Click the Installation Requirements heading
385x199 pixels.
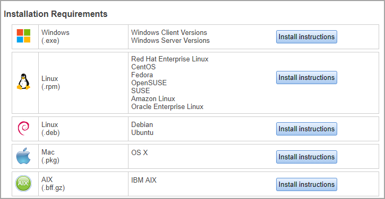[x=56, y=14]
